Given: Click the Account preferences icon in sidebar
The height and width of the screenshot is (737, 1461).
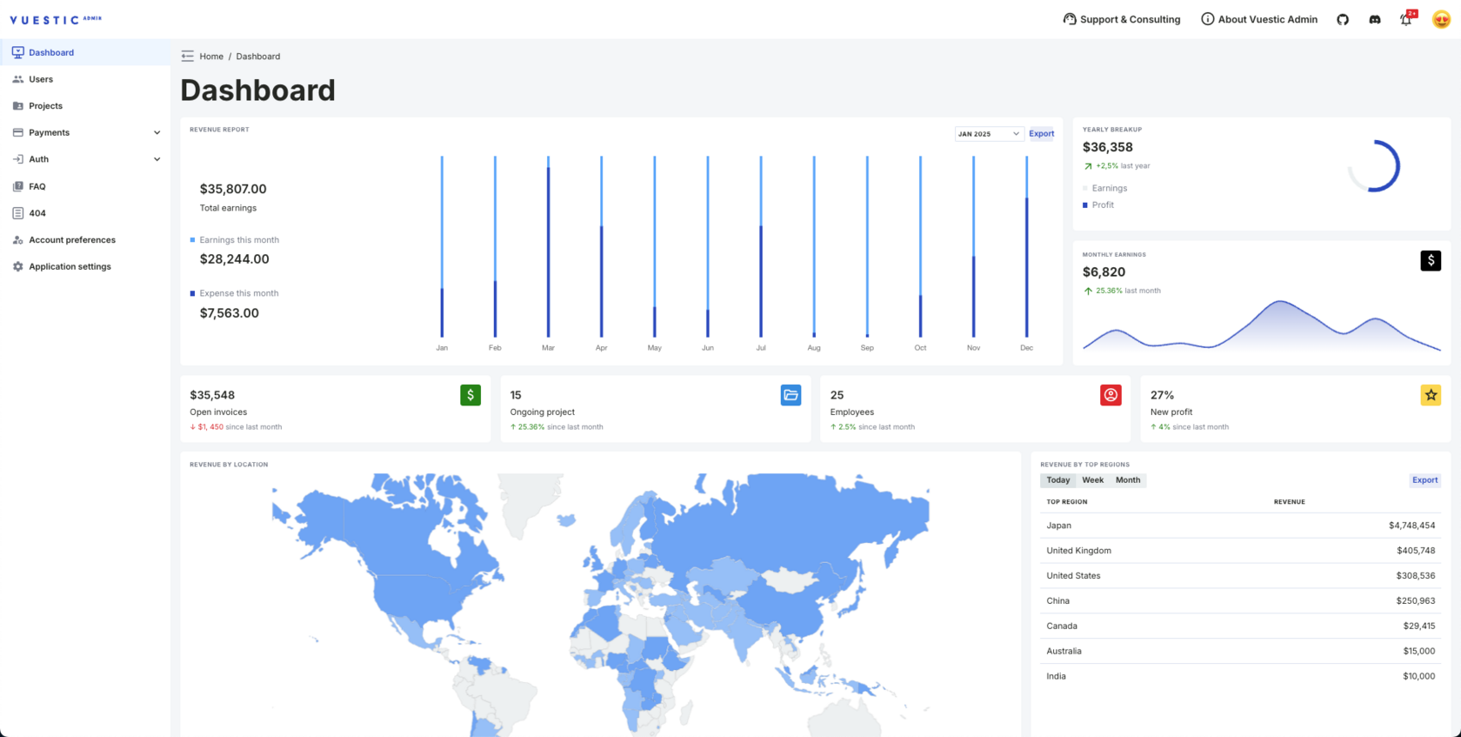Looking at the screenshot, I should (x=17, y=240).
